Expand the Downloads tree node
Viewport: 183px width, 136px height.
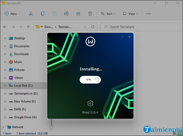click(x=5, y=54)
